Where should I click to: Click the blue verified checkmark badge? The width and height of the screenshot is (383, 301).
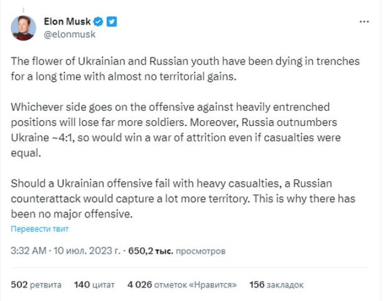pos(99,22)
